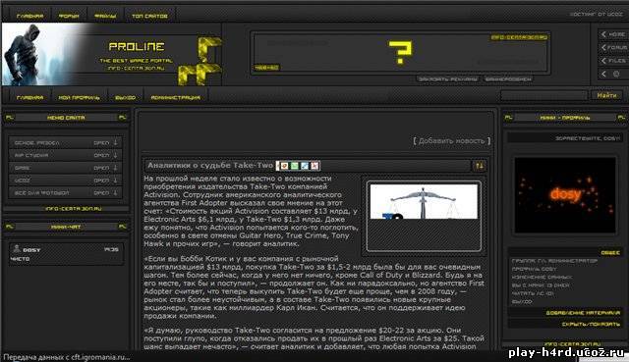Click the yellow question mark banner
629x362 pixels.
(x=400, y=52)
